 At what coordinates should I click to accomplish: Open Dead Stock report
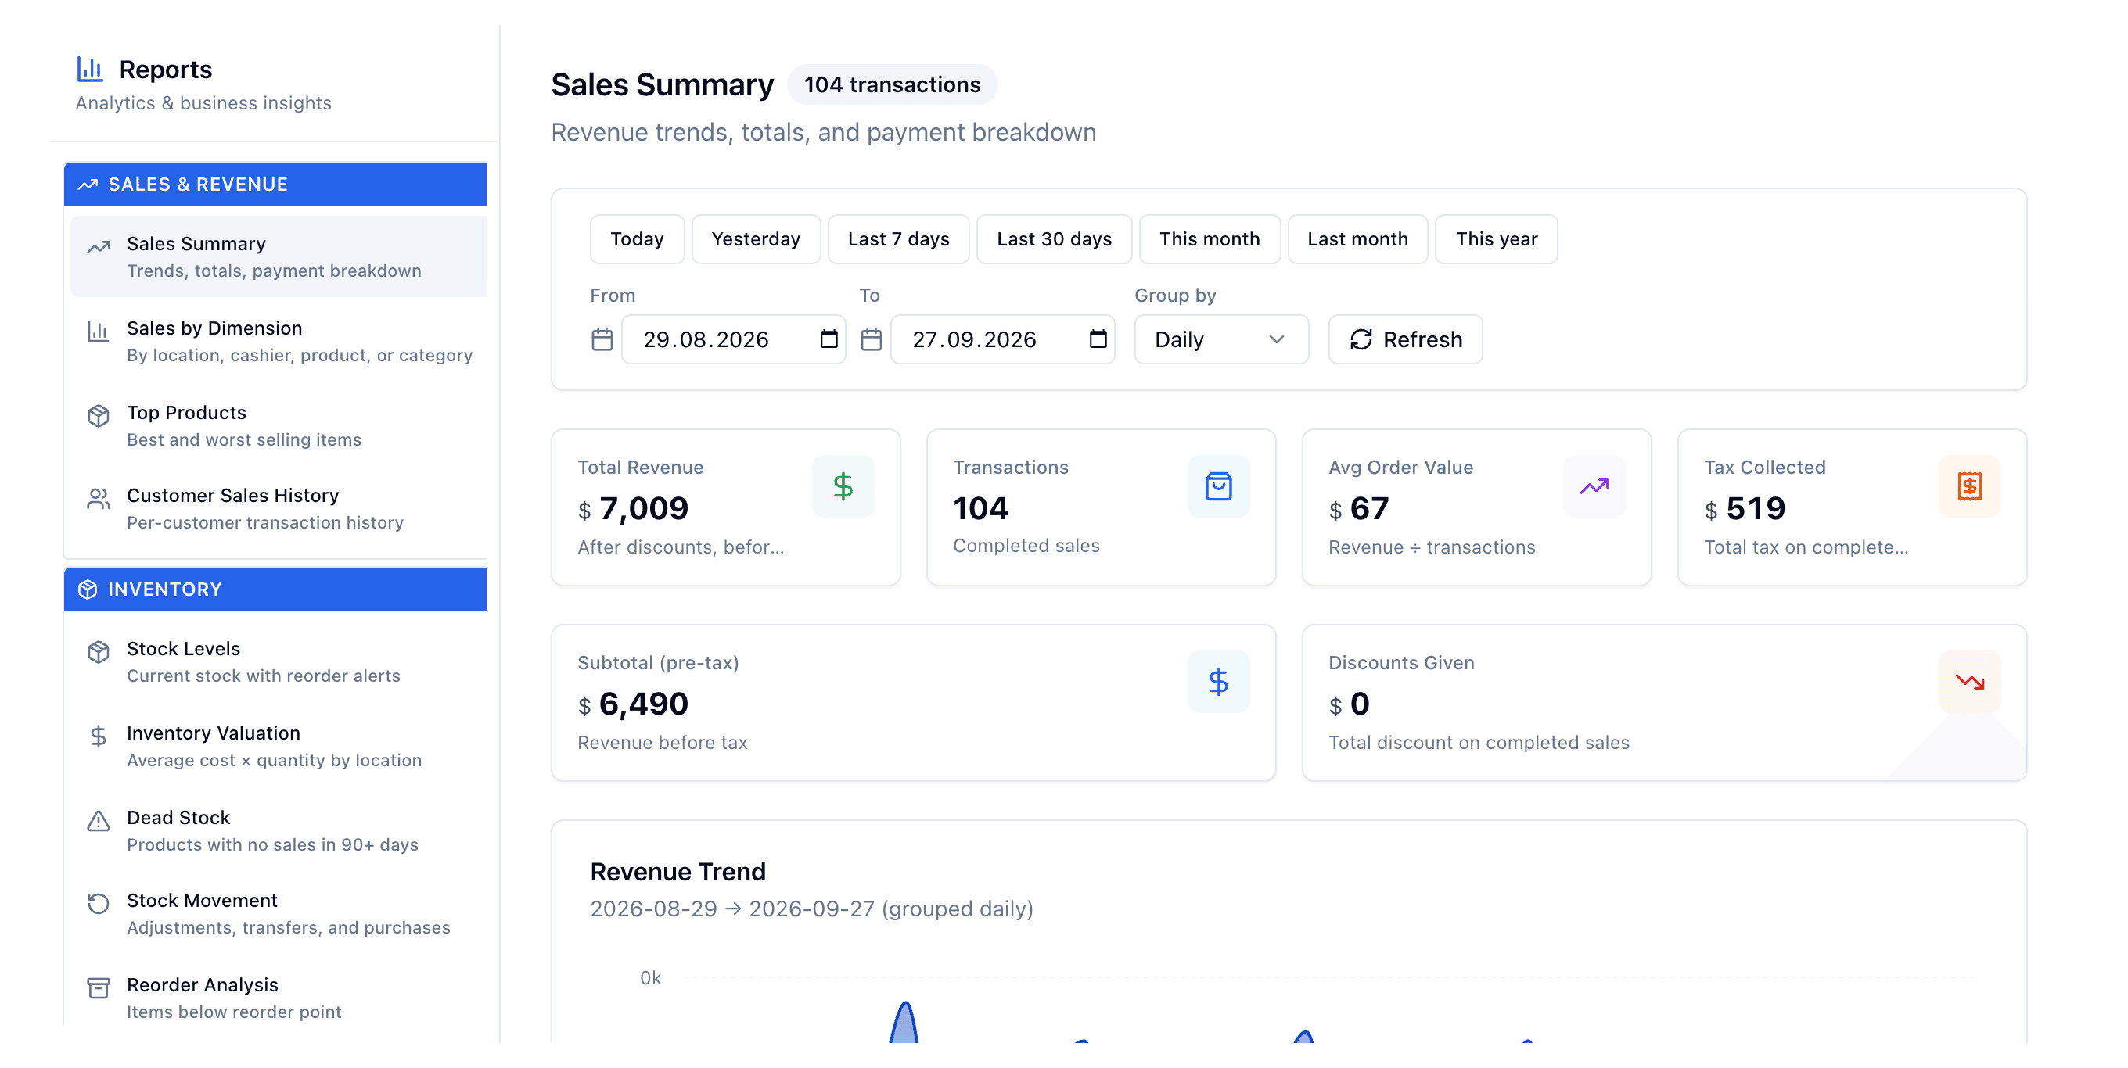coord(279,830)
